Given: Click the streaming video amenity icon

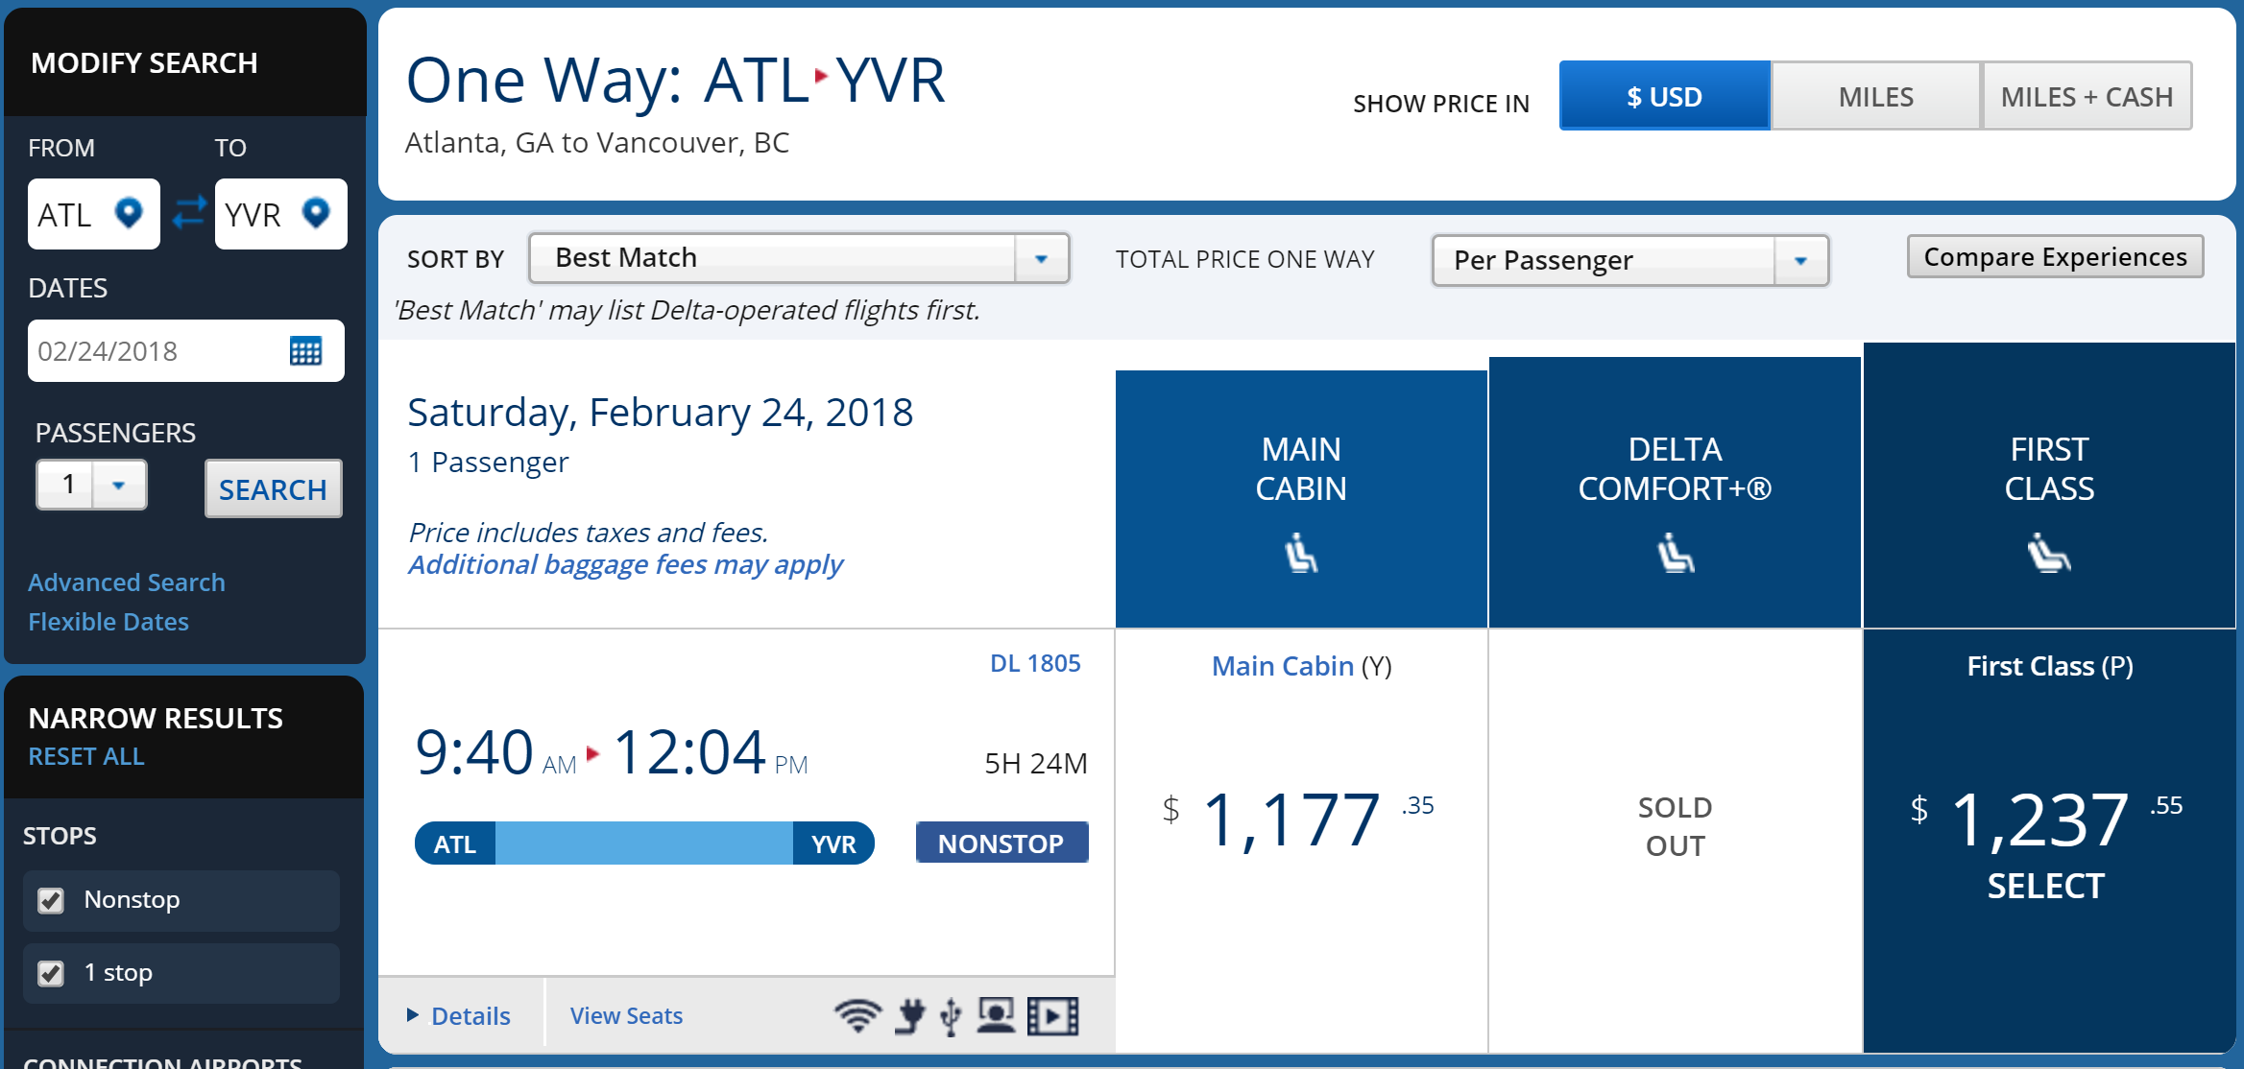Looking at the screenshot, I should (x=1052, y=1016).
